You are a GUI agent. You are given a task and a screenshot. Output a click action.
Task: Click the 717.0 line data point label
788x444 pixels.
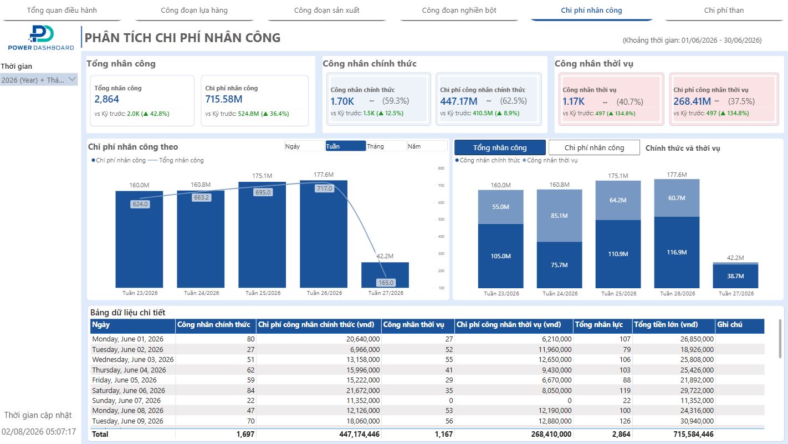click(325, 188)
